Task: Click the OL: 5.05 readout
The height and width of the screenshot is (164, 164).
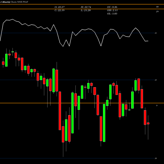Action: [x=112, y=13]
